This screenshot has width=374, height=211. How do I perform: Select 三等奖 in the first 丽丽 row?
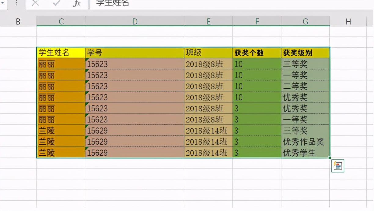click(306, 64)
